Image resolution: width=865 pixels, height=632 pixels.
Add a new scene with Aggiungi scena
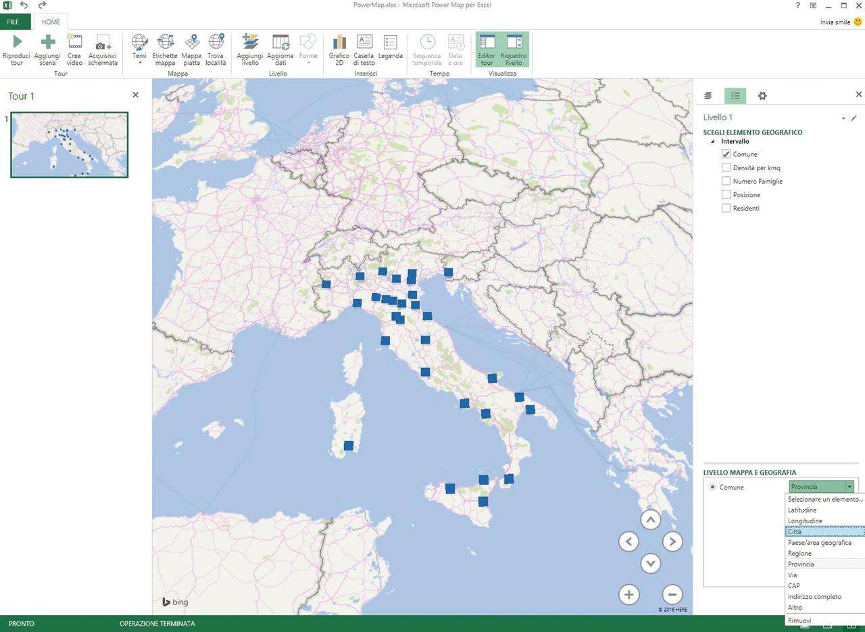pos(47,43)
